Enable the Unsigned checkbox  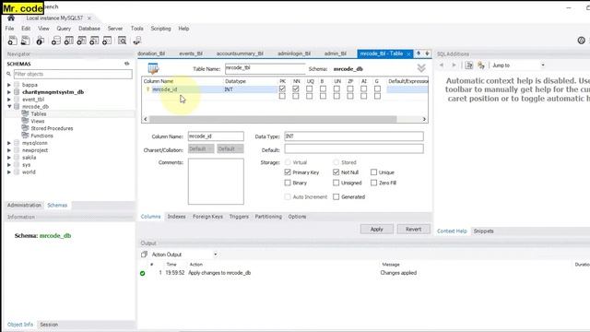click(x=336, y=183)
